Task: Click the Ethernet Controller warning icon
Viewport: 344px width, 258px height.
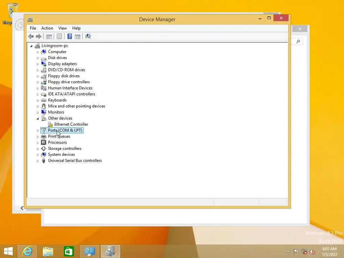Action: (50, 124)
